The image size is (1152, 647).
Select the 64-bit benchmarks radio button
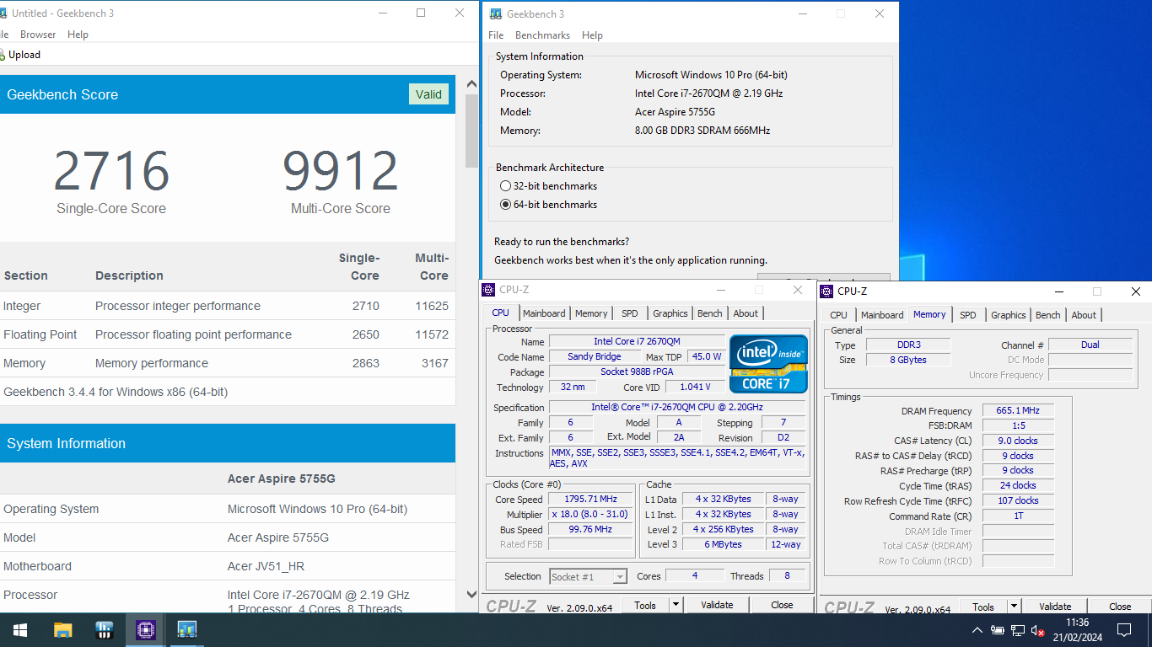pos(505,205)
